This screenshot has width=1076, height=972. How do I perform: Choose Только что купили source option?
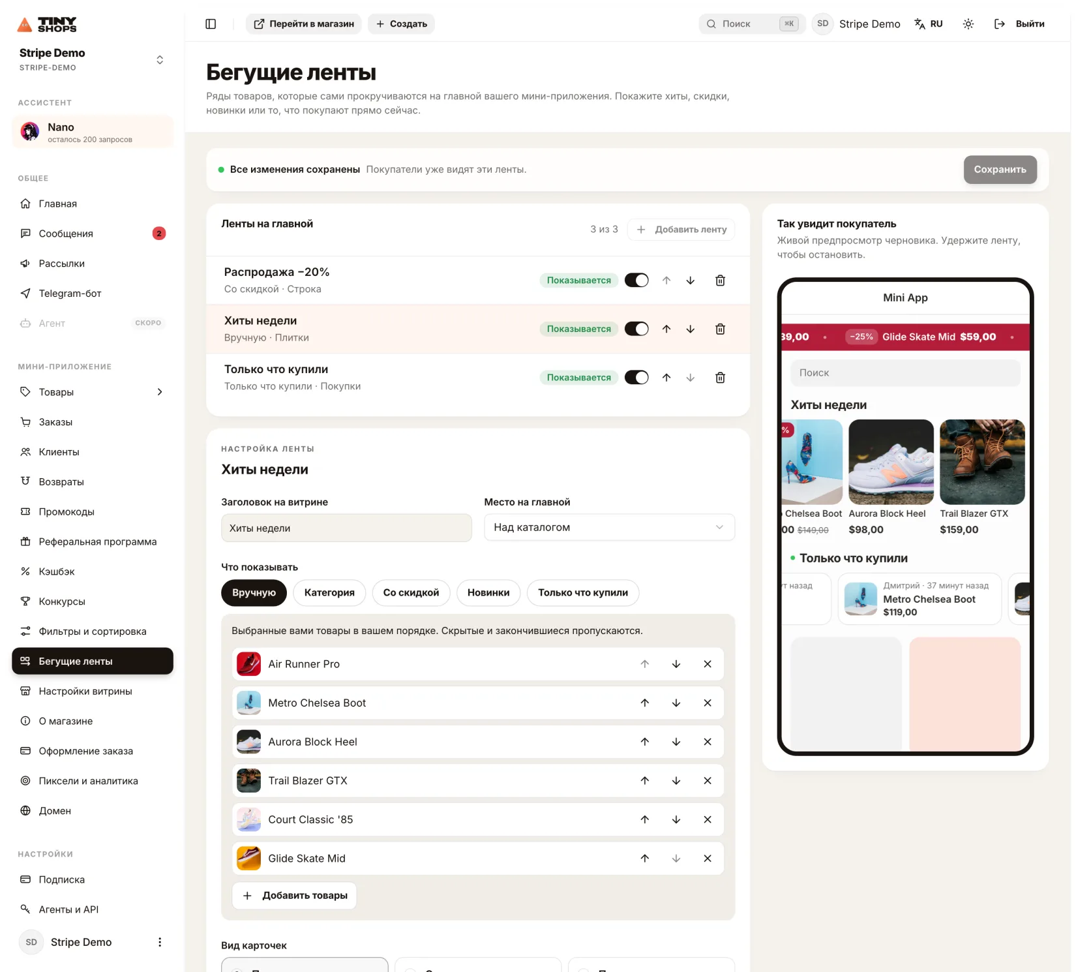click(583, 593)
